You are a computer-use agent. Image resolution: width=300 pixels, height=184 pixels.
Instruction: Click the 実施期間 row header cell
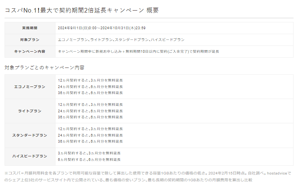click(x=30, y=28)
